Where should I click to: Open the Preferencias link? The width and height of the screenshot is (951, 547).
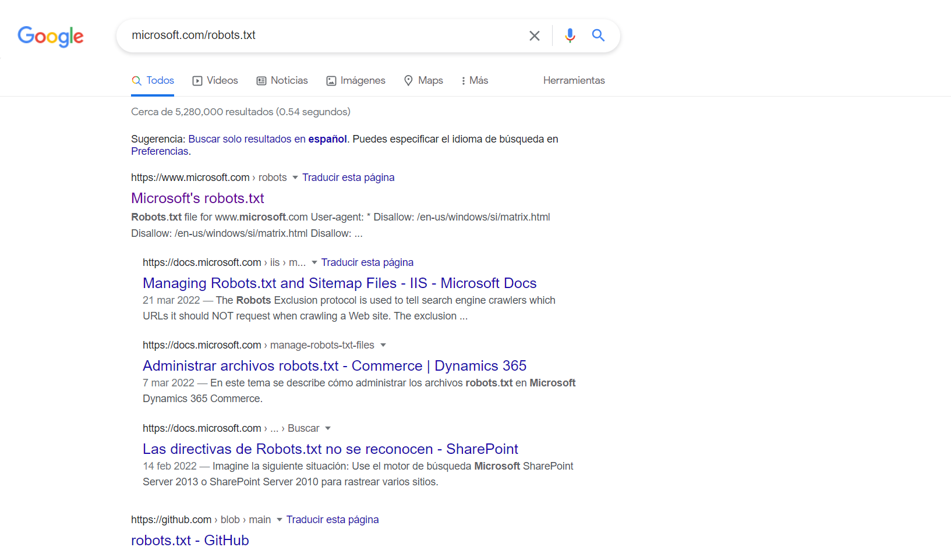pos(160,151)
